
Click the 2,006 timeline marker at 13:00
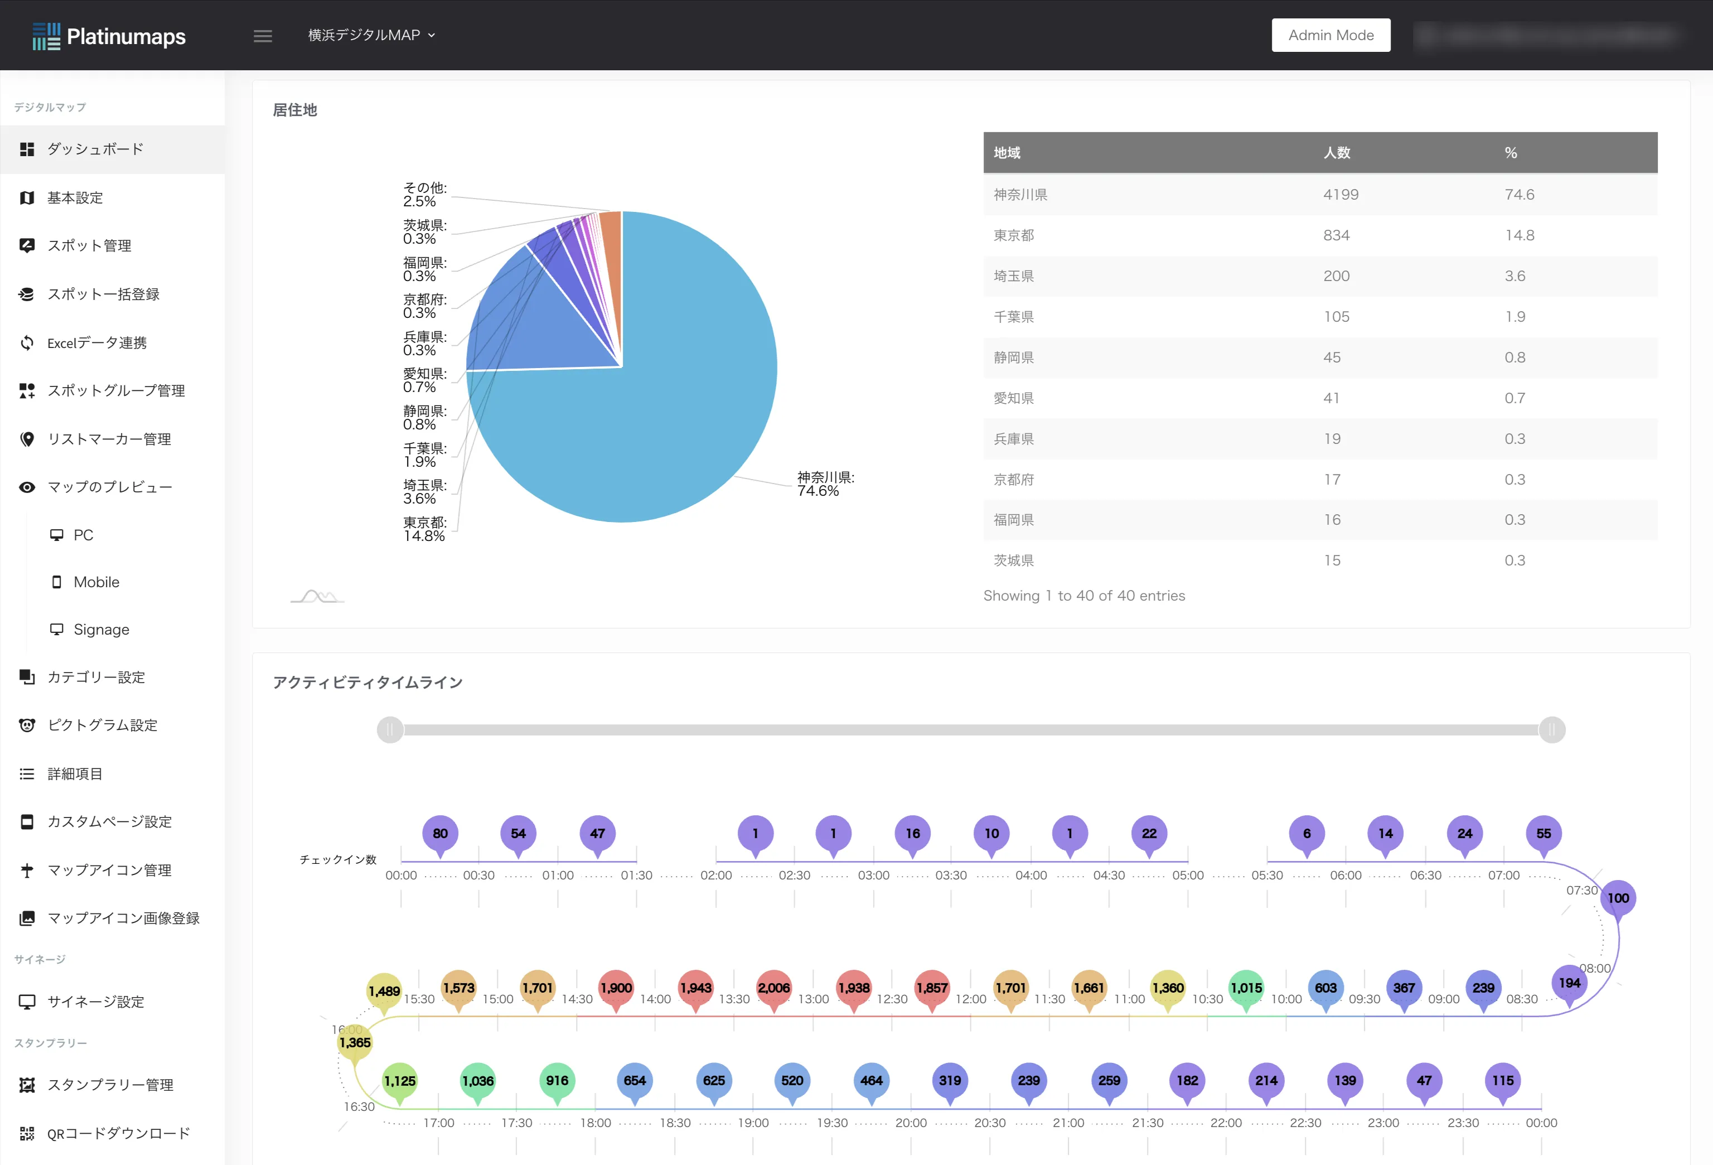tap(773, 989)
